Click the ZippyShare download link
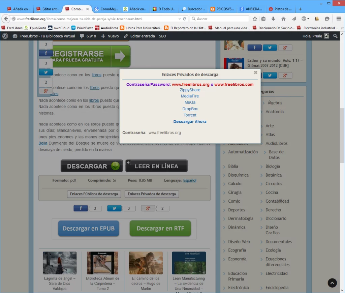This screenshot has width=345, height=293. (190, 90)
